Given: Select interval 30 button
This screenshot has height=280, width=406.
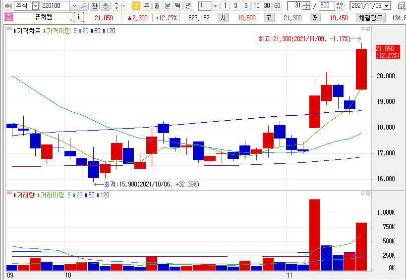Looking at the screenshot, I should [267, 5].
